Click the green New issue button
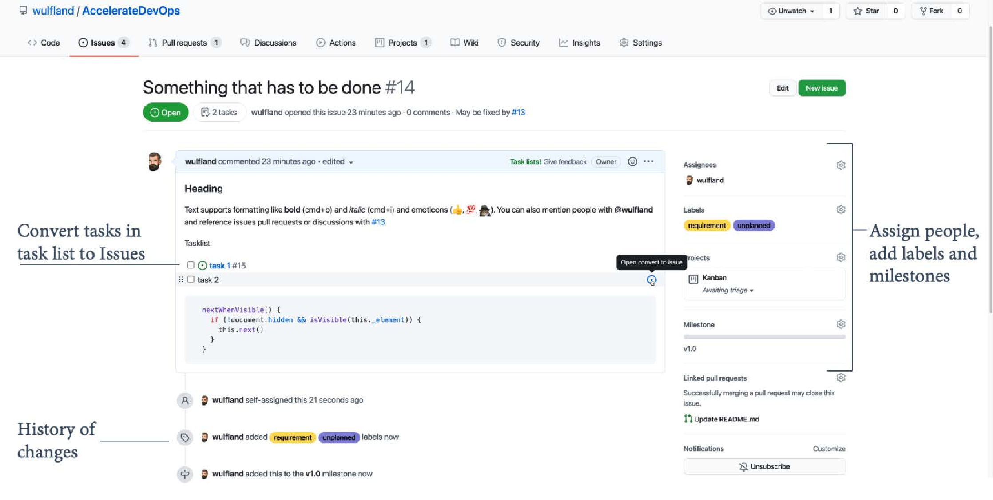The image size is (993, 500). [x=822, y=88]
